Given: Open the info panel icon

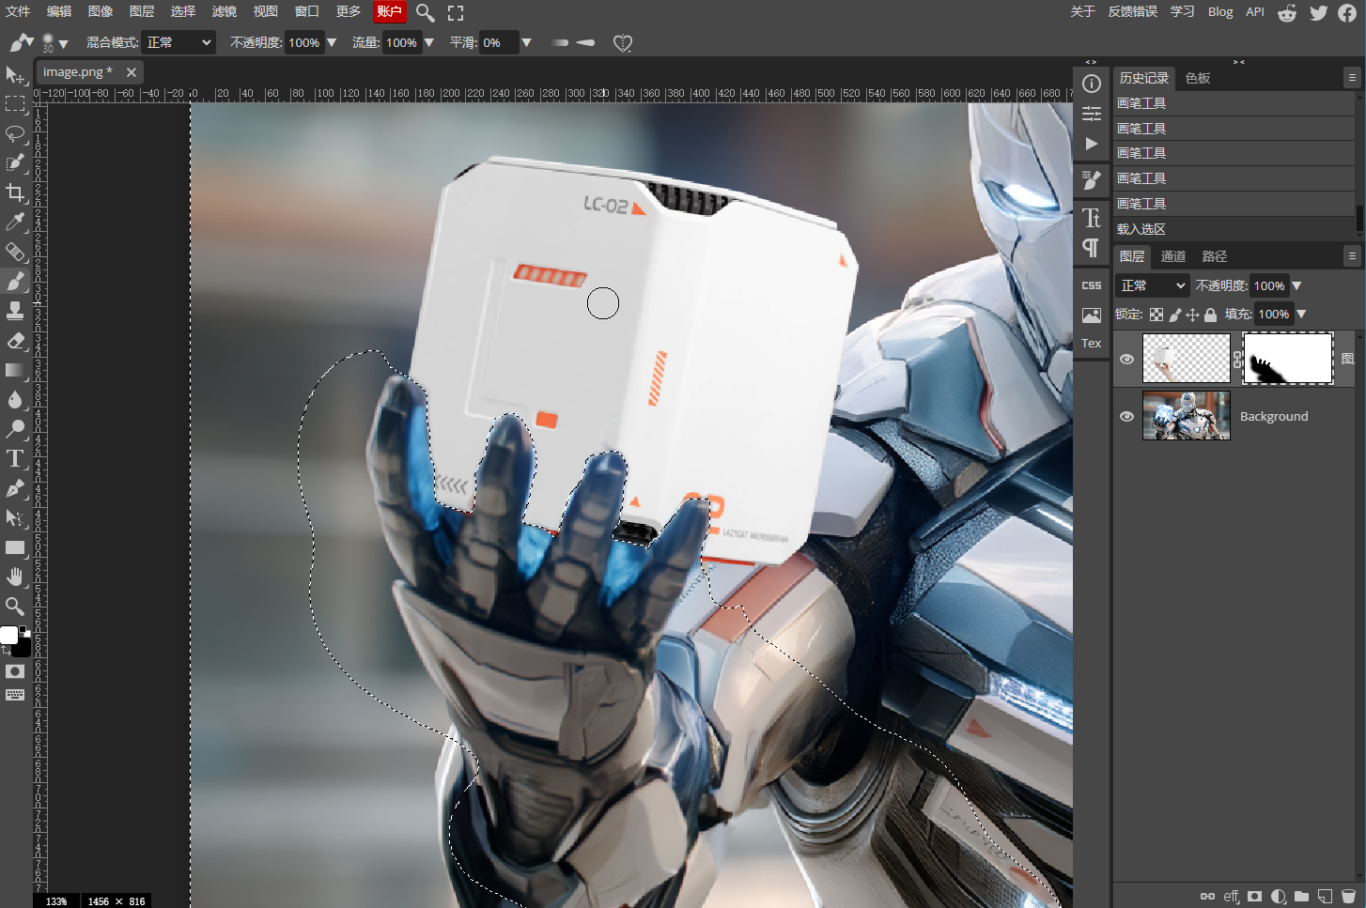Looking at the screenshot, I should pos(1092,84).
